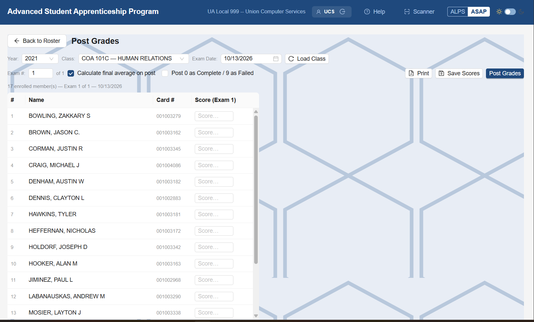Image resolution: width=534 pixels, height=322 pixels.
Task: Click score field for DENHAM, AUSTIN W
Action: coord(214,182)
